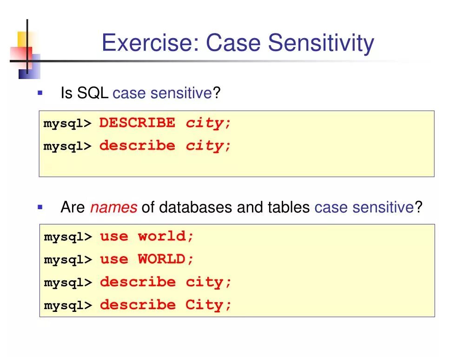476x357 pixels.
Task: Click the second blue square bullet marker
Action: click(40, 206)
